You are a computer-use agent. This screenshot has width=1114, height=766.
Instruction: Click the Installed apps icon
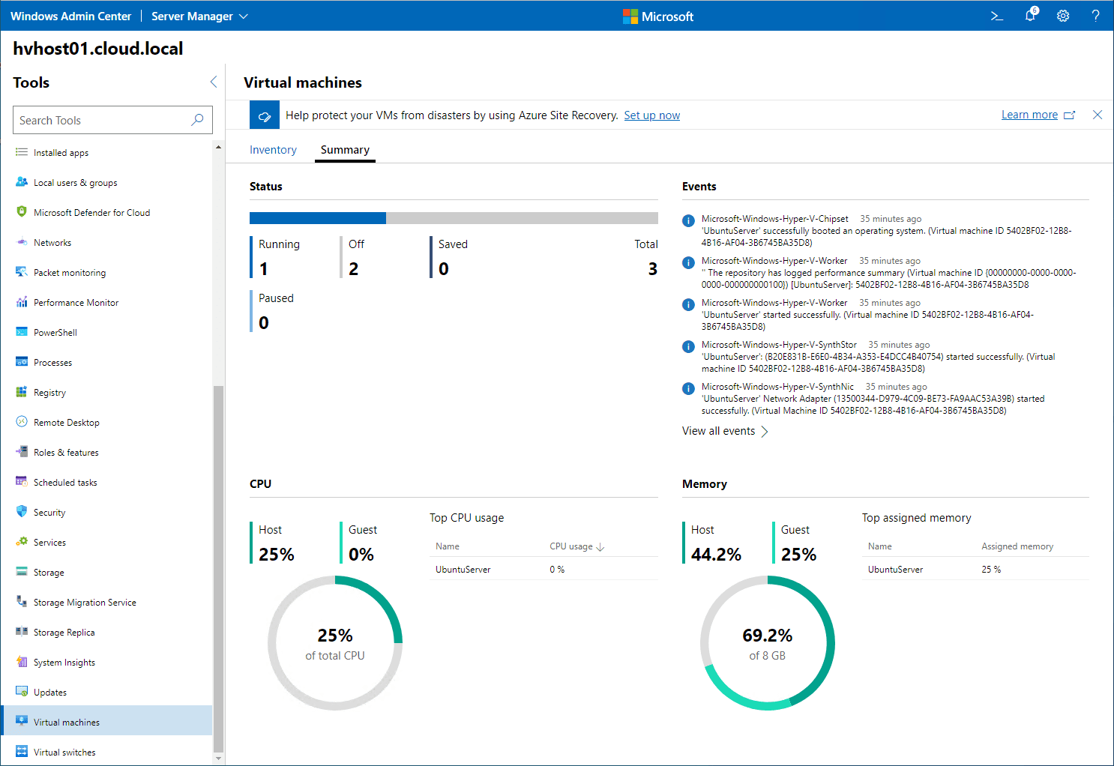pyautogui.click(x=22, y=152)
